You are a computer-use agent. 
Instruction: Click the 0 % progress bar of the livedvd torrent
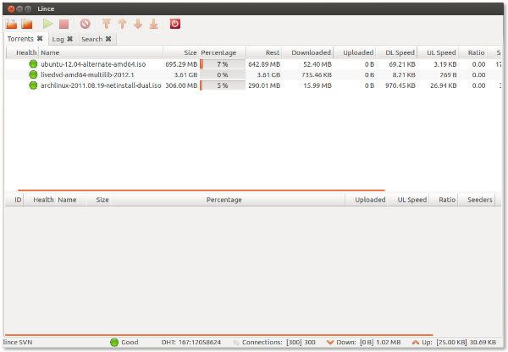click(223, 74)
